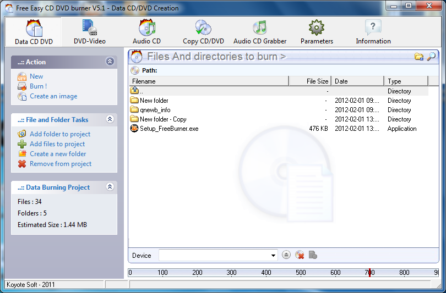Select the qnewb_info folder row

point(279,110)
